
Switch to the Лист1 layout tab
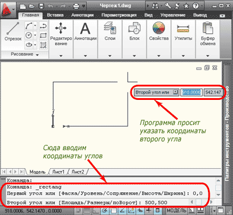point(58,172)
